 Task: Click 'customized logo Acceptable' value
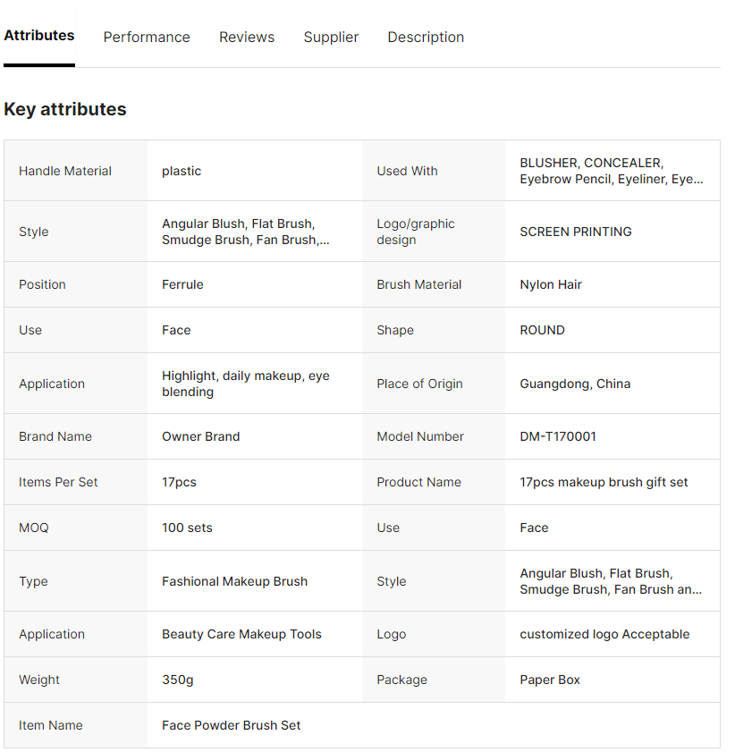[604, 634]
